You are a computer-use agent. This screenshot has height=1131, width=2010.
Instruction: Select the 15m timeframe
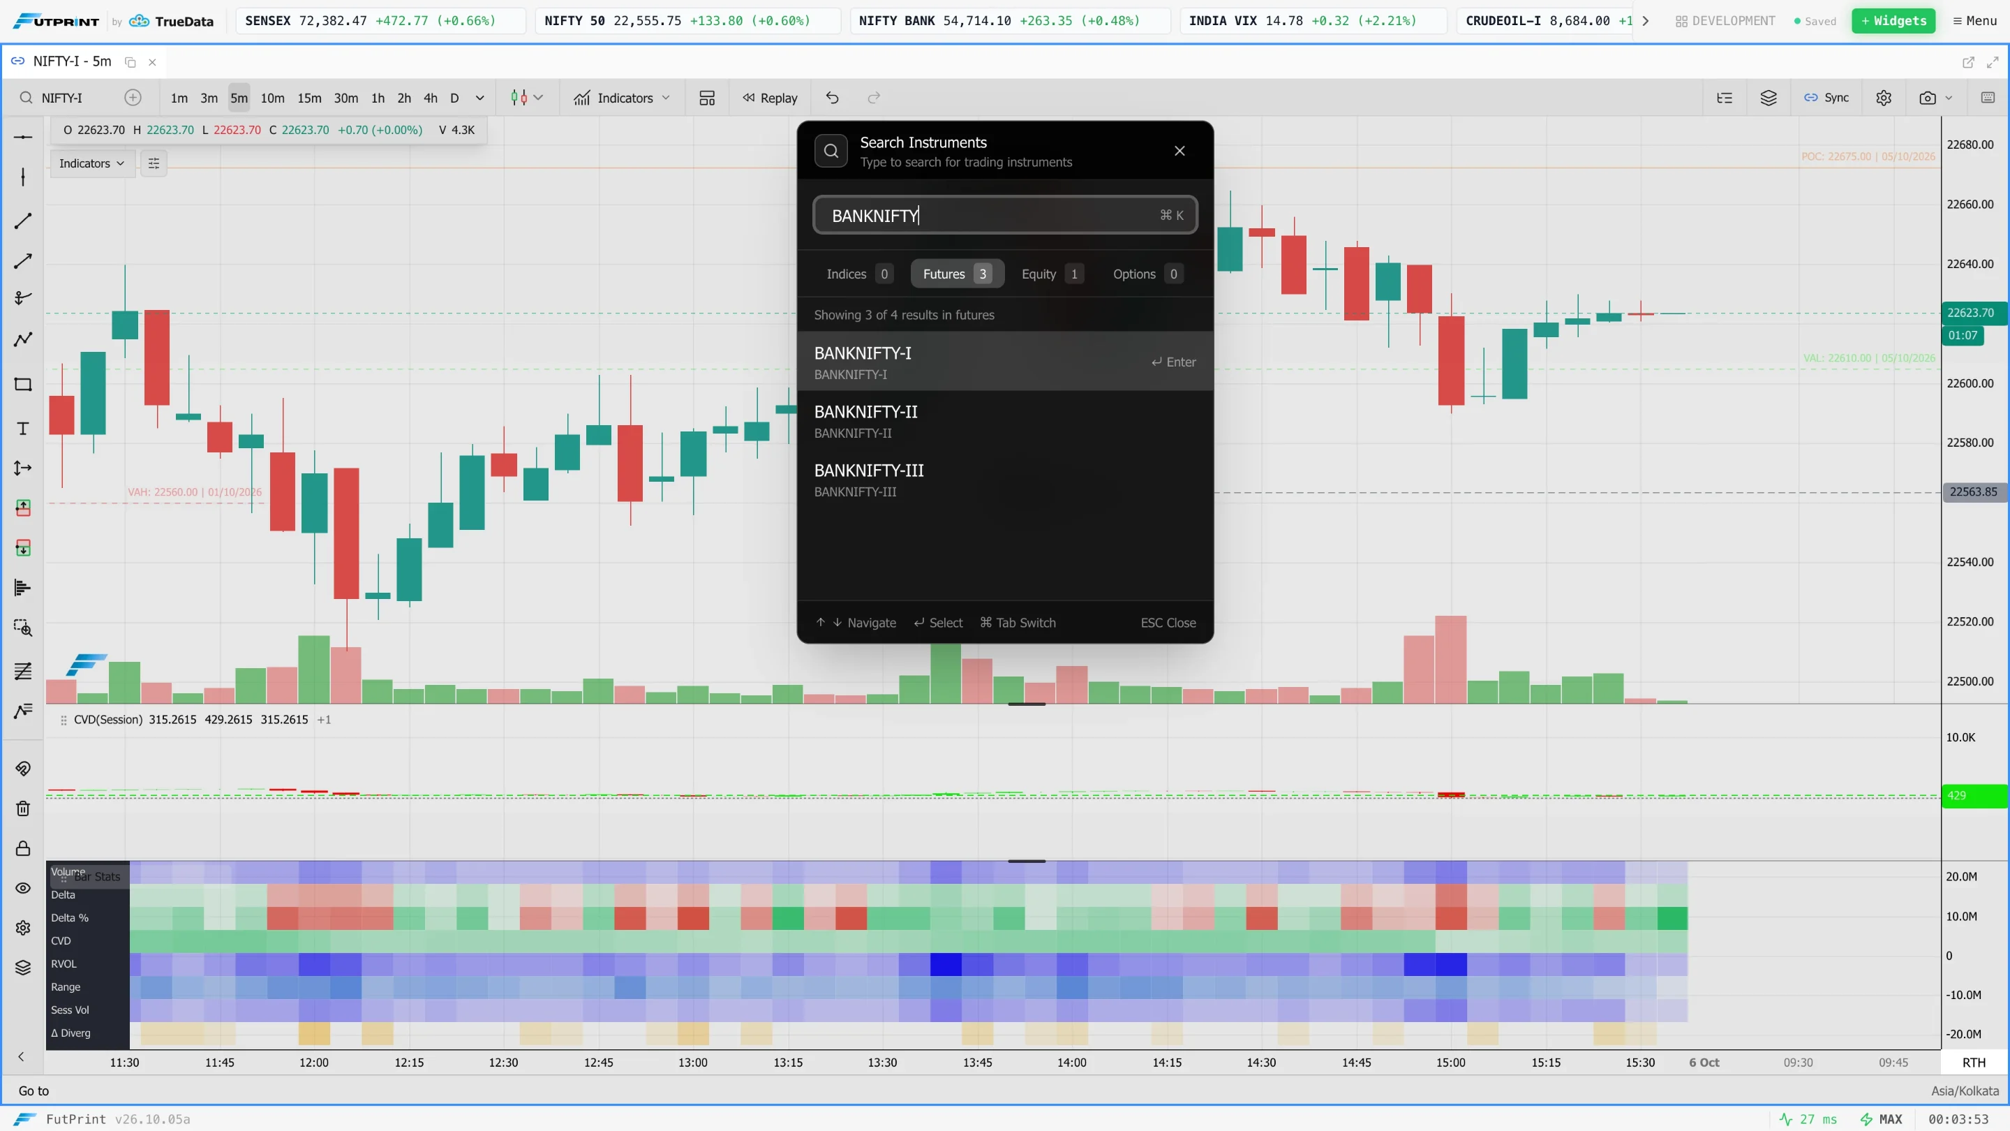(309, 98)
